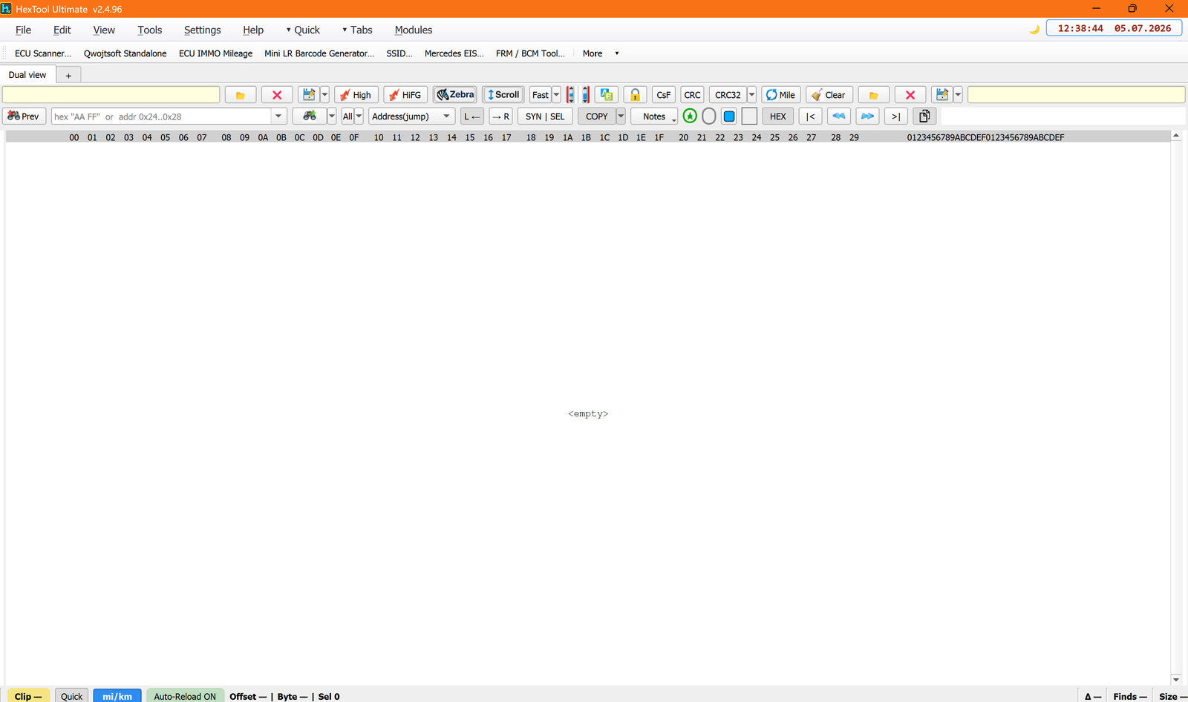
Task: Open the Tools menu
Action: tap(149, 30)
